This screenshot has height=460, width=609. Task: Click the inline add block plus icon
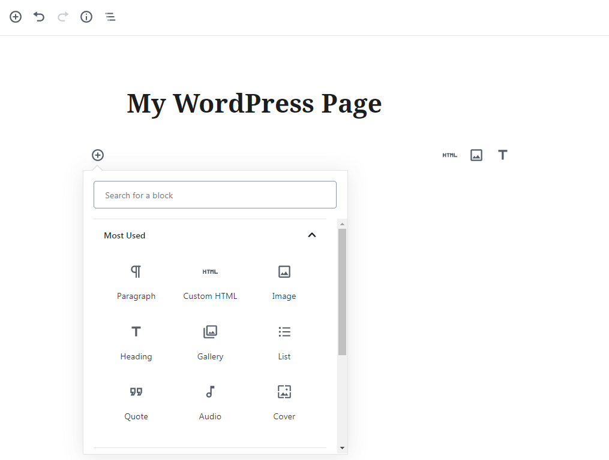click(98, 155)
